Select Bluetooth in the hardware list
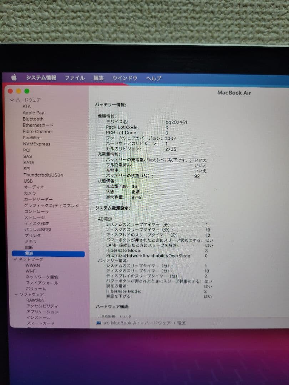Screen dimensions: 289x385 click(32, 119)
